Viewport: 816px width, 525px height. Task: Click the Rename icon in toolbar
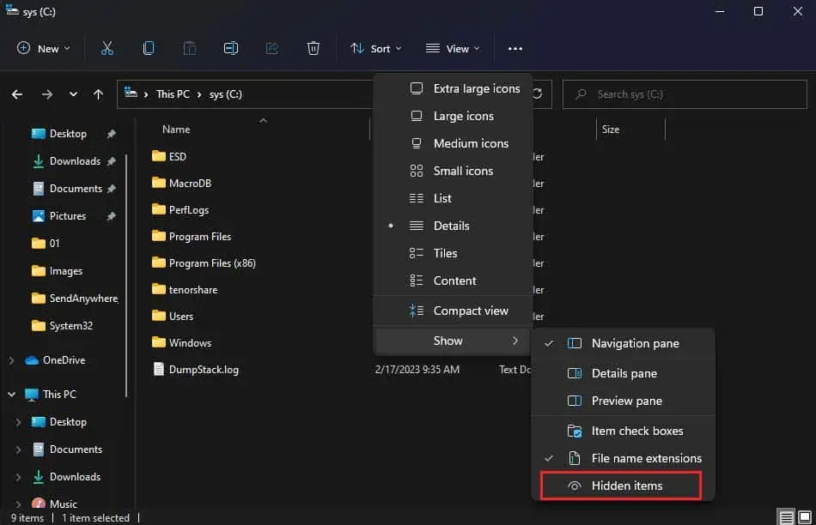[230, 48]
